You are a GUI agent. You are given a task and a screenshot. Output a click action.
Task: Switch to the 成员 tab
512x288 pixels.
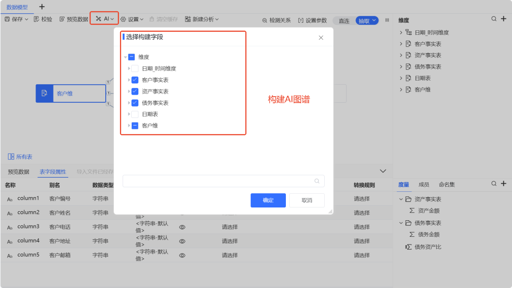click(x=423, y=184)
